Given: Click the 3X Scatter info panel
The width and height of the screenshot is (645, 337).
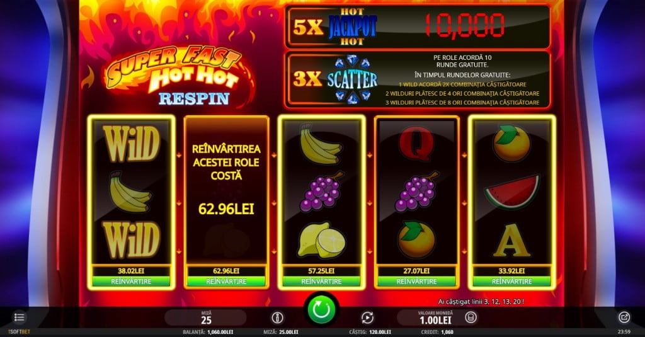Looking at the screenshot, I should (418, 80).
